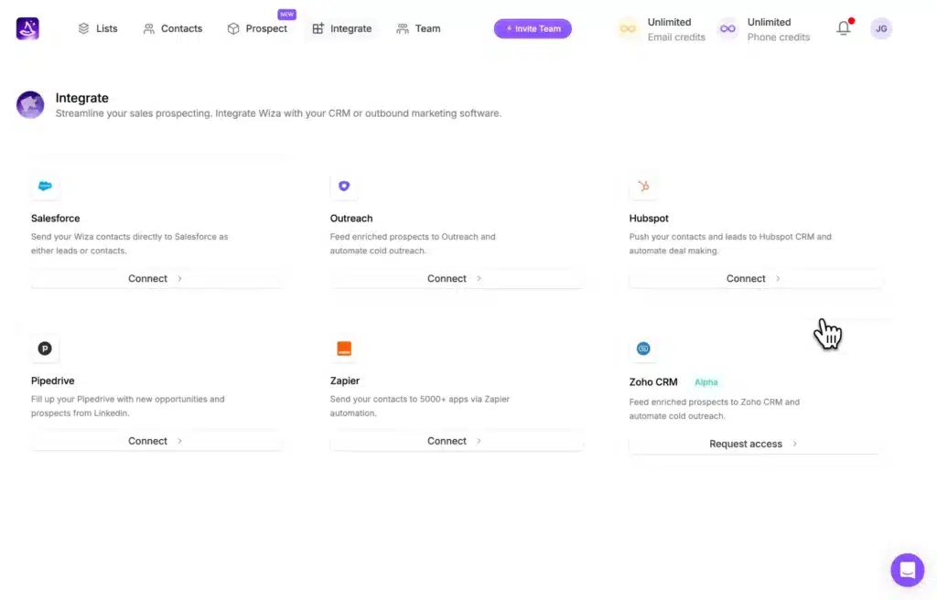Open the Lists tab
937x600 pixels.
97,28
